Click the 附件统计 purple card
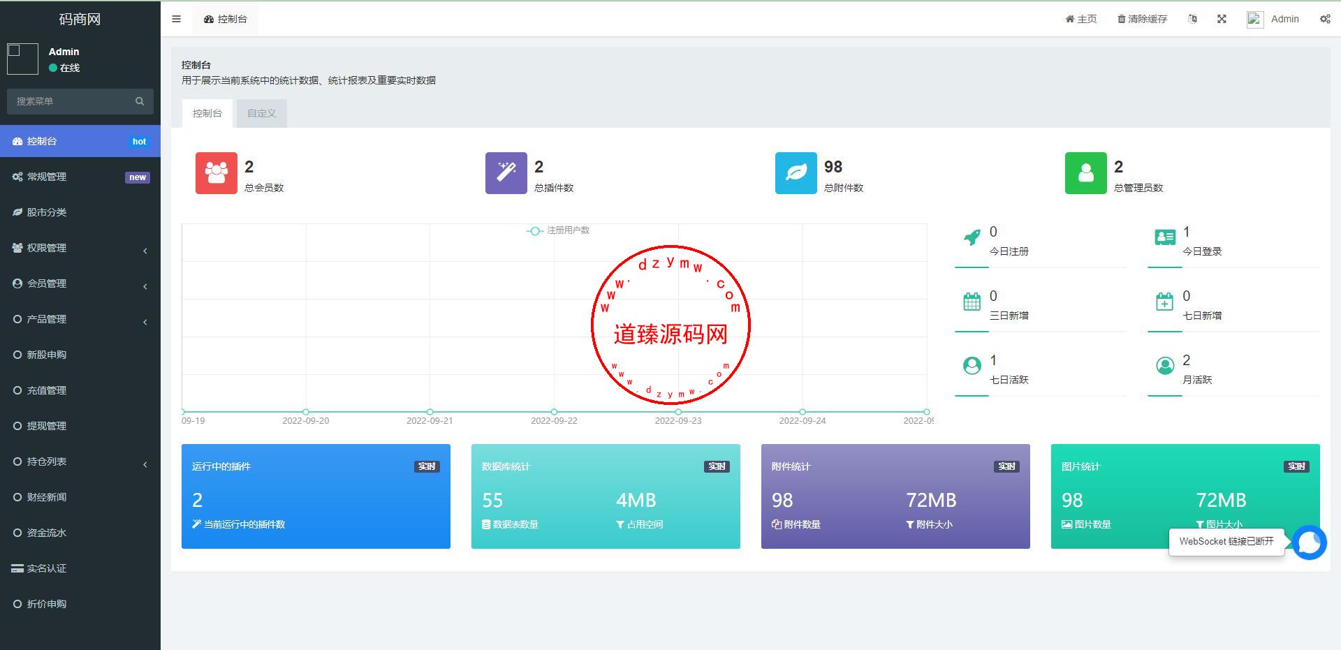Viewport: 1341px width, 650px height. [x=895, y=496]
